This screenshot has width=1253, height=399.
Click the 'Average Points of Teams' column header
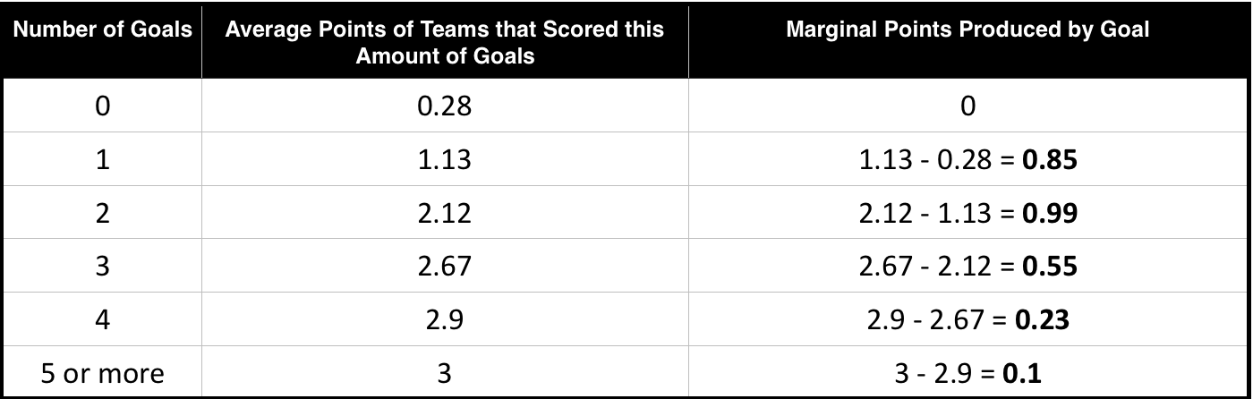(445, 41)
